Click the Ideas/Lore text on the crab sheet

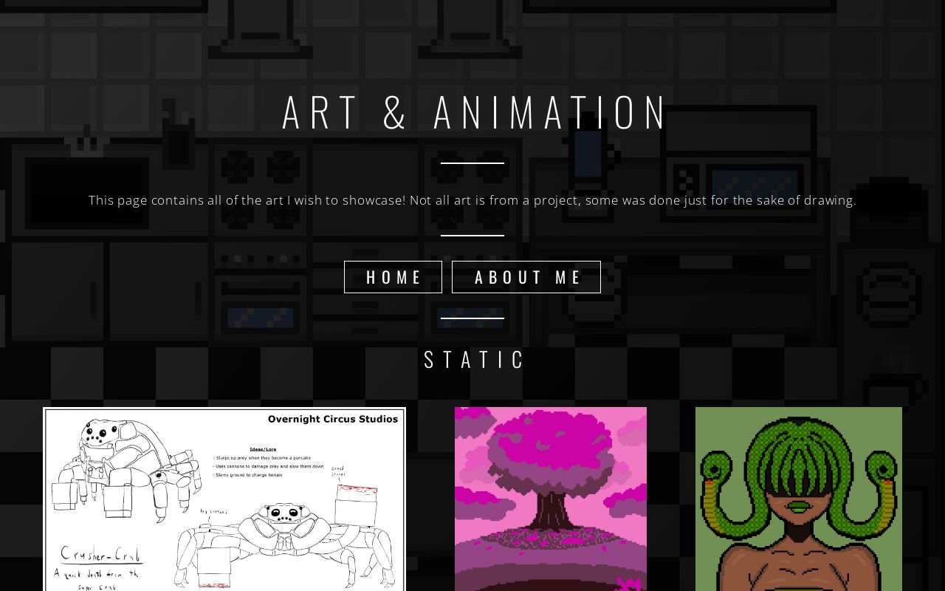(x=263, y=449)
